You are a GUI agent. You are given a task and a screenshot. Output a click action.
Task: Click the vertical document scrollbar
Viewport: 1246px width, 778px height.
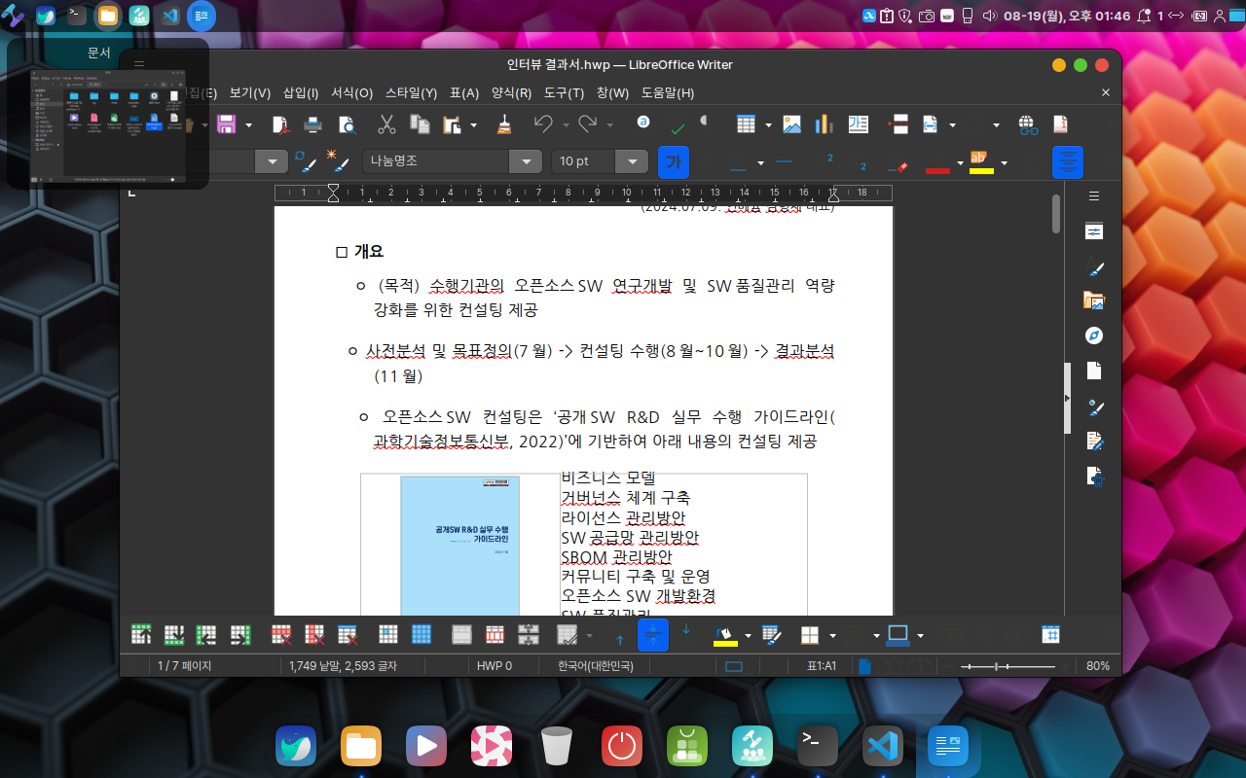click(x=1056, y=214)
